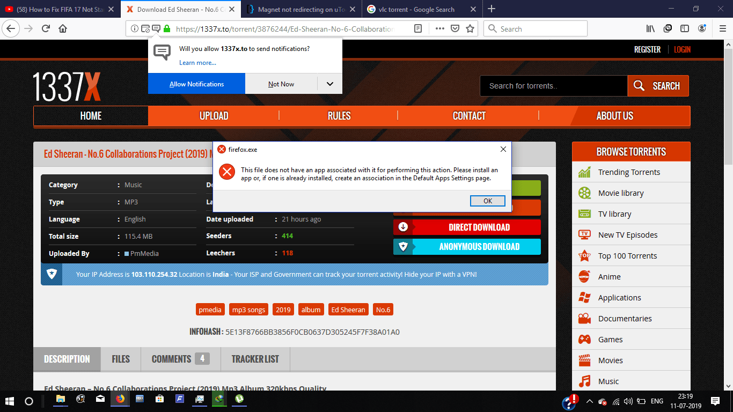733x412 pixels.
Task: Click the Music note icon
Action: [x=584, y=381]
